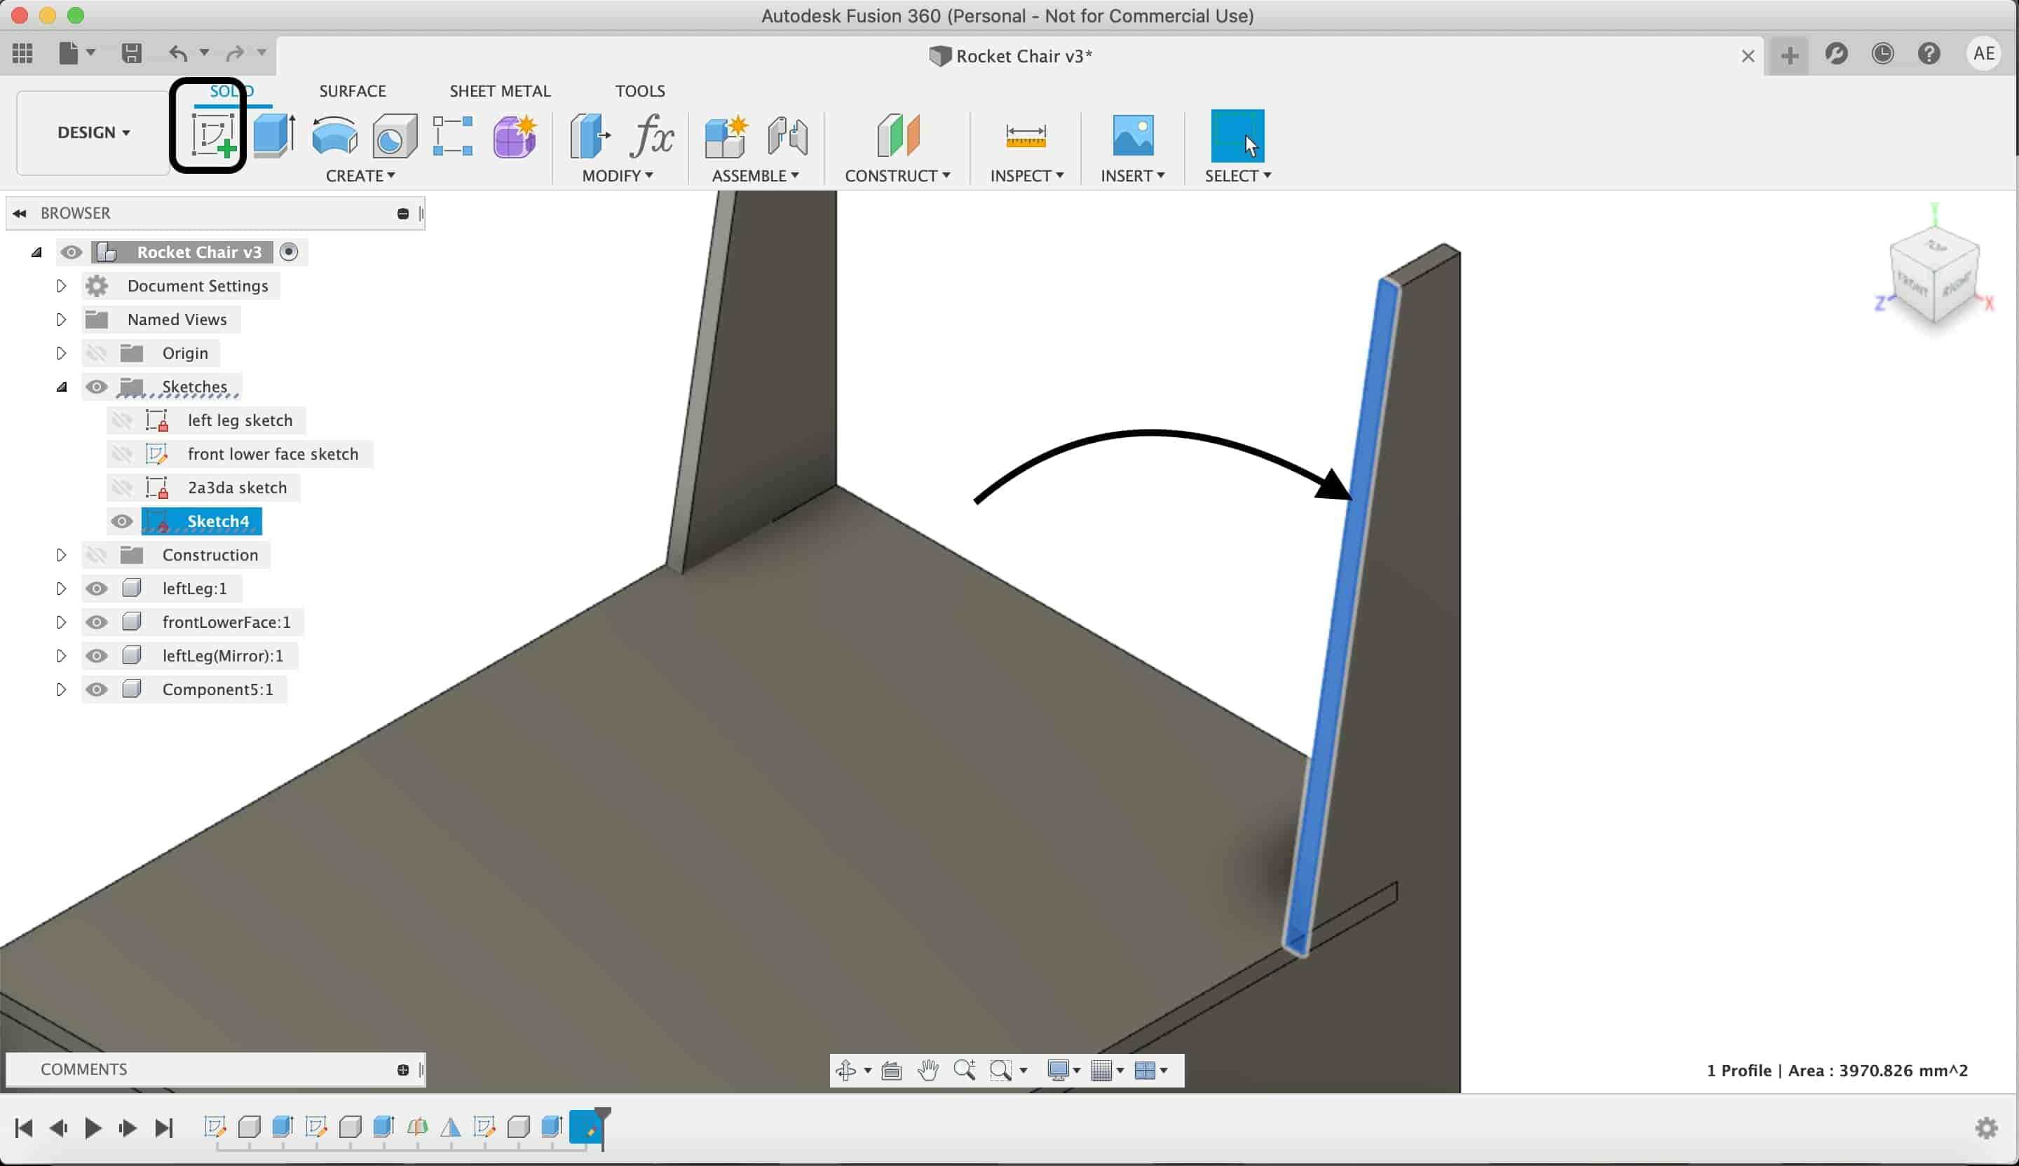Image resolution: width=2019 pixels, height=1166 pixels.
Task: Select the New Component tool
Action: point(726,135)
